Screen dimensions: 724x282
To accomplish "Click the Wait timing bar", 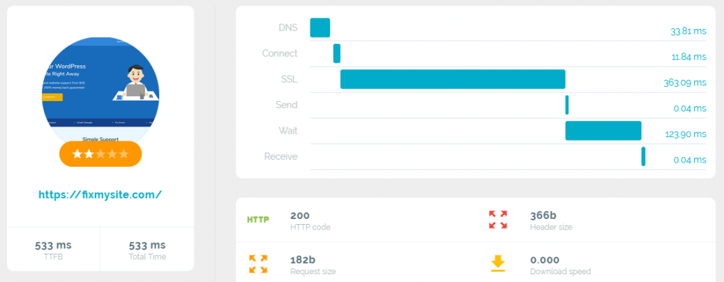I will (604, 131).
